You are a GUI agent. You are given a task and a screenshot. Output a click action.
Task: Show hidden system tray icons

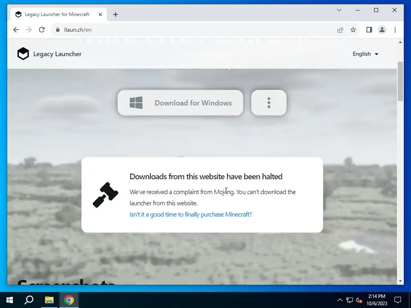click(340, 300)
